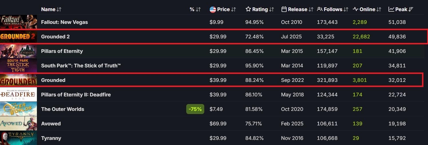Click the US flag price icon

coord(213,9)
